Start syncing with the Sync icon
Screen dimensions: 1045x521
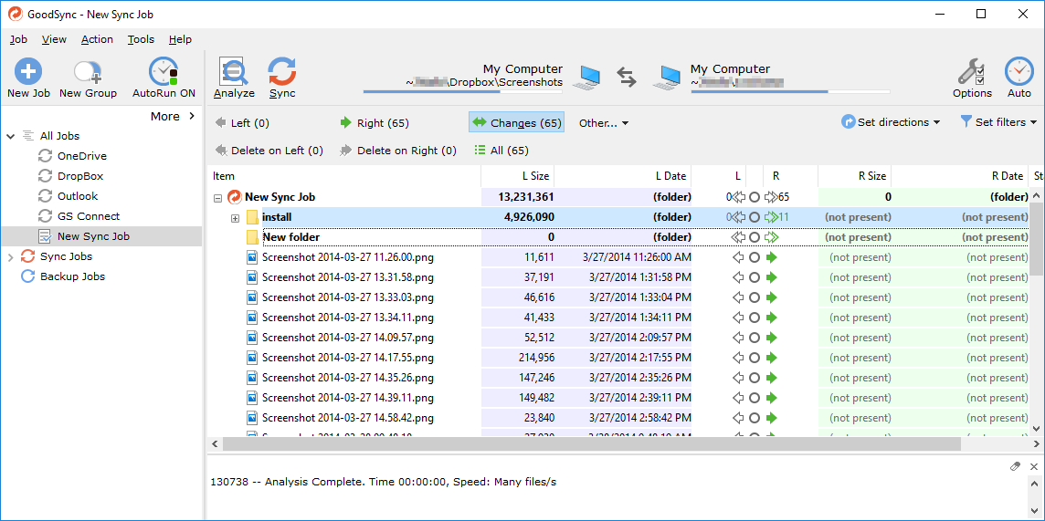(282, 72)
